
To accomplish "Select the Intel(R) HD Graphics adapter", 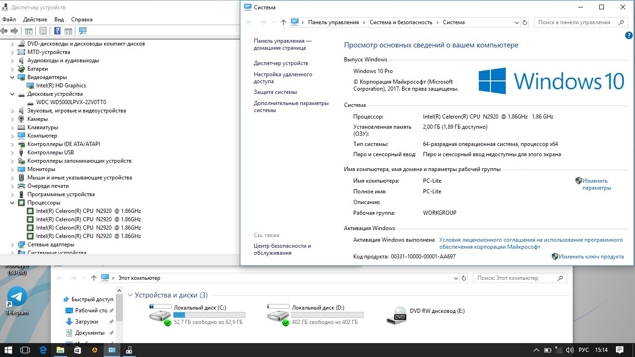I will pyautogui.click(x=61, y=86).
